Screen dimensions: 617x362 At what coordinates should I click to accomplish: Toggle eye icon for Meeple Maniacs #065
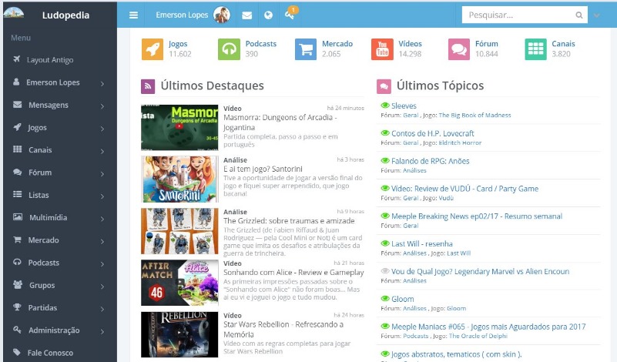click(x=385, y=327)
